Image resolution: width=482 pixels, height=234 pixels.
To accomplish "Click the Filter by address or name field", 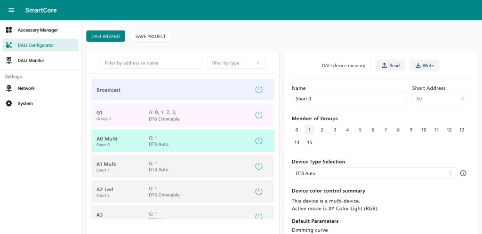I will (151, 63).
